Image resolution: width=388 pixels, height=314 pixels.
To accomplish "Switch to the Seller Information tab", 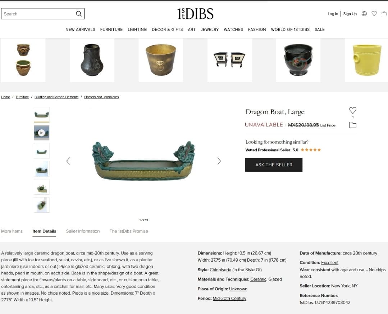I will click(x=83, y=231).
